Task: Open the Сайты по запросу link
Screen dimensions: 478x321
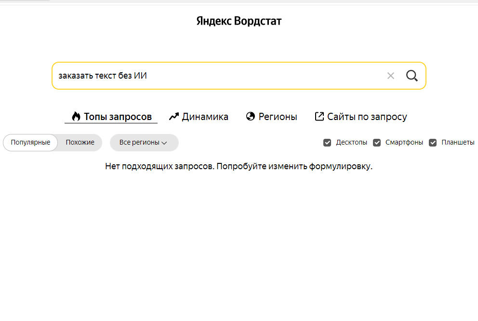Action: (367, 117)
